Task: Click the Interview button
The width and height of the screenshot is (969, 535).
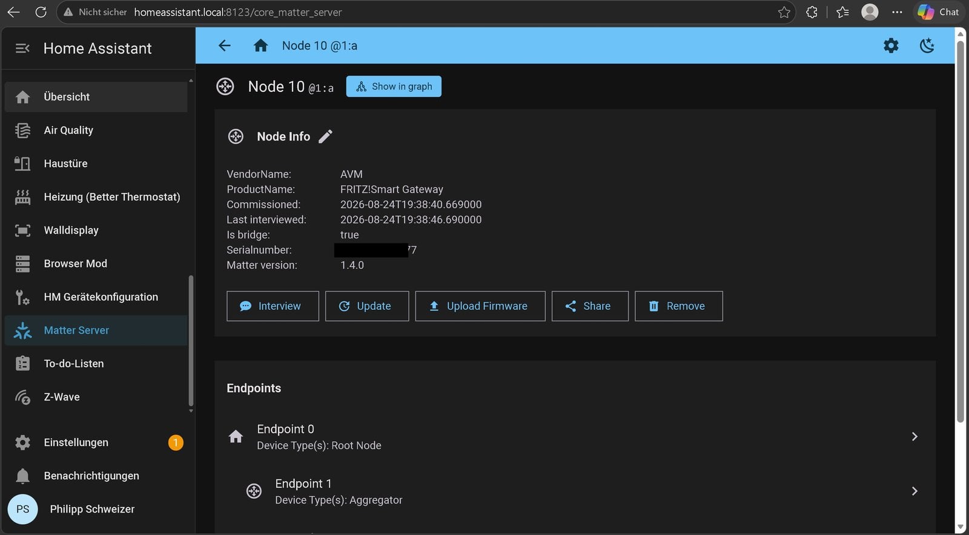Action: [273, 306]
